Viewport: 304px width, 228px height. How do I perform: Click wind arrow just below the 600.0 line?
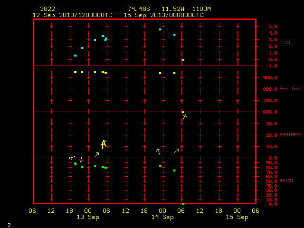tap(184, 117)
